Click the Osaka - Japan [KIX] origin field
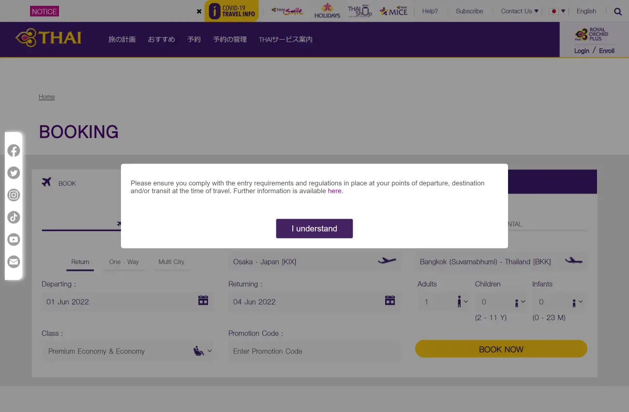The image size is (629, 412). tap(314, 262)
